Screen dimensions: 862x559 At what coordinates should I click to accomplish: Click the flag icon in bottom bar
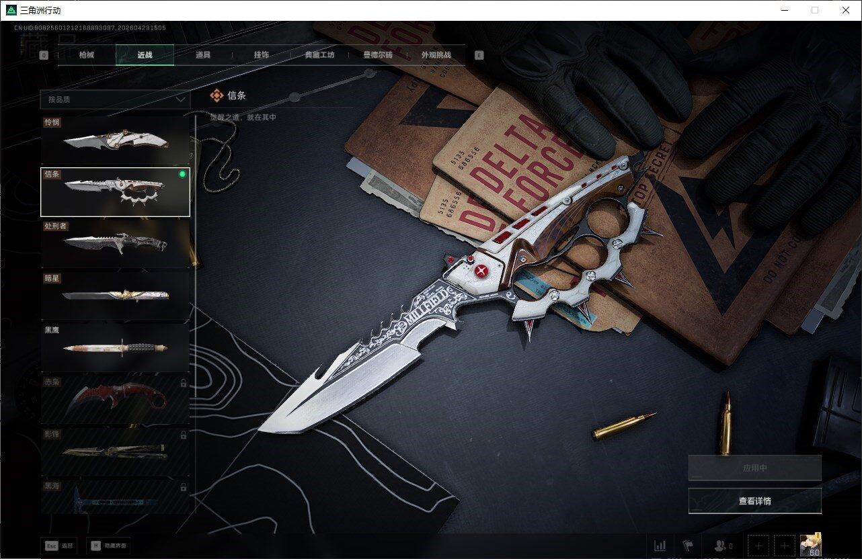pos(688,546)
